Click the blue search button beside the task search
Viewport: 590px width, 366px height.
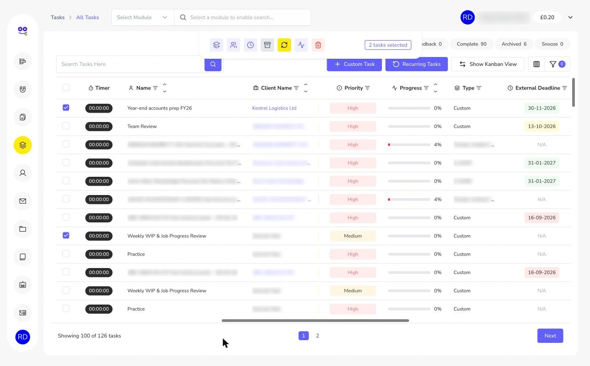coord(213,64)
